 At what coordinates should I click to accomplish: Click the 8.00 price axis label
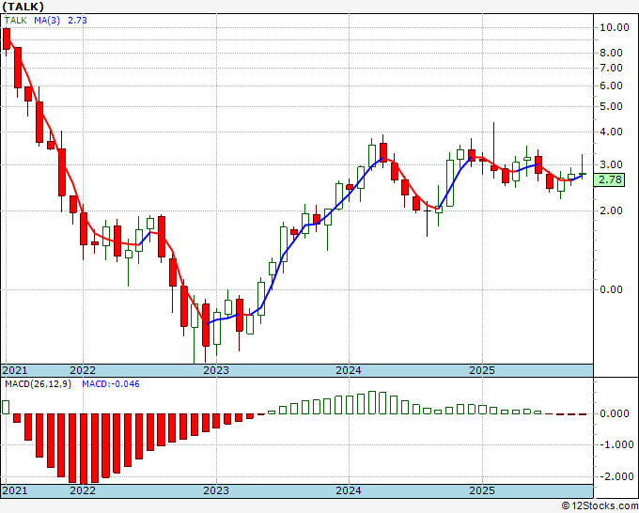(x=611, y=53)
